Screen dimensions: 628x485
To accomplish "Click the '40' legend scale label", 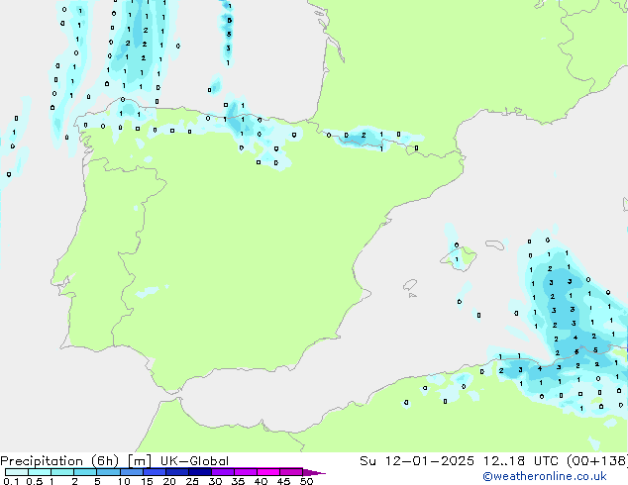I will click(262, 481).
